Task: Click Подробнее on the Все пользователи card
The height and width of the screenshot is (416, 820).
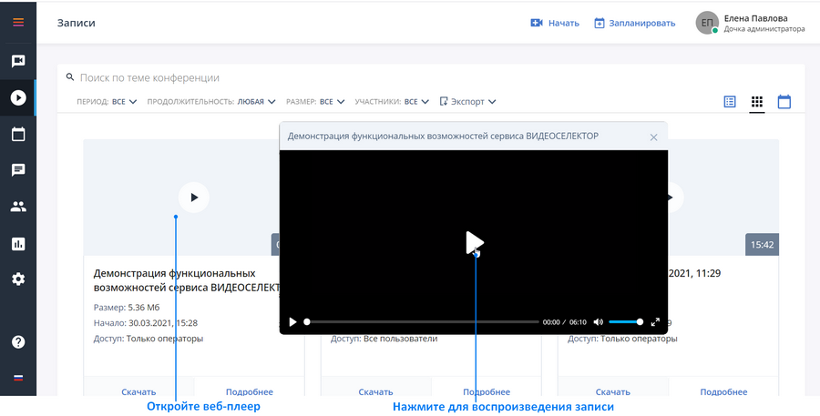Action: 487,391
